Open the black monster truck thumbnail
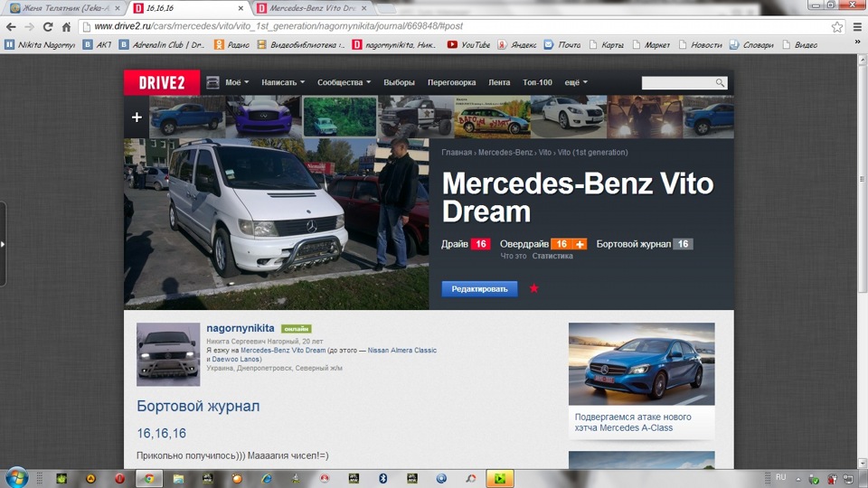This screenshot has width=868, height=488. click(x=416, y=117)
